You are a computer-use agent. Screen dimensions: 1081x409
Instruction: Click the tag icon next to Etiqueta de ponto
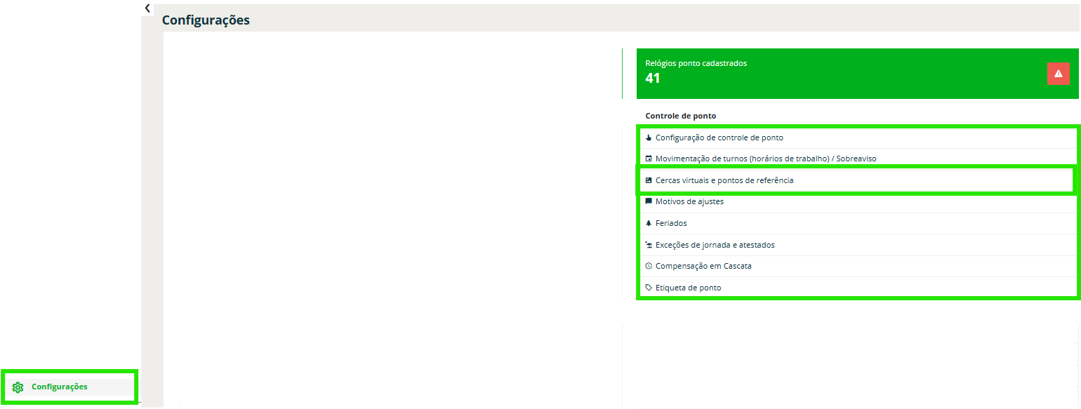649,288
